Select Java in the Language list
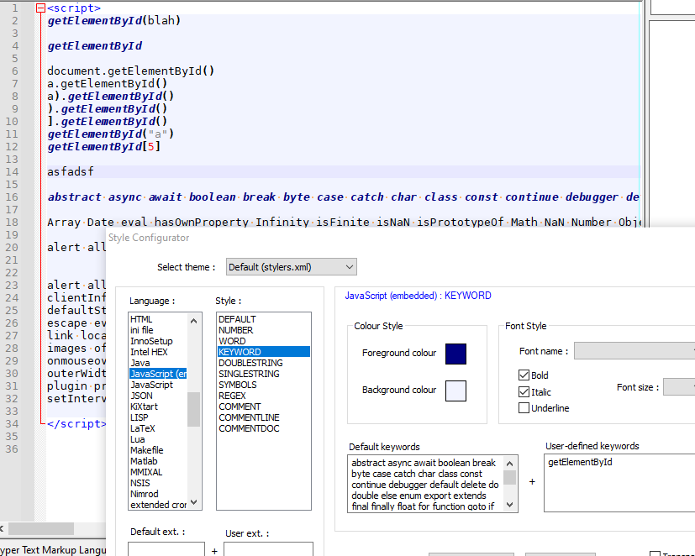The height and width of the screenshot is (556, 695). 140,363
